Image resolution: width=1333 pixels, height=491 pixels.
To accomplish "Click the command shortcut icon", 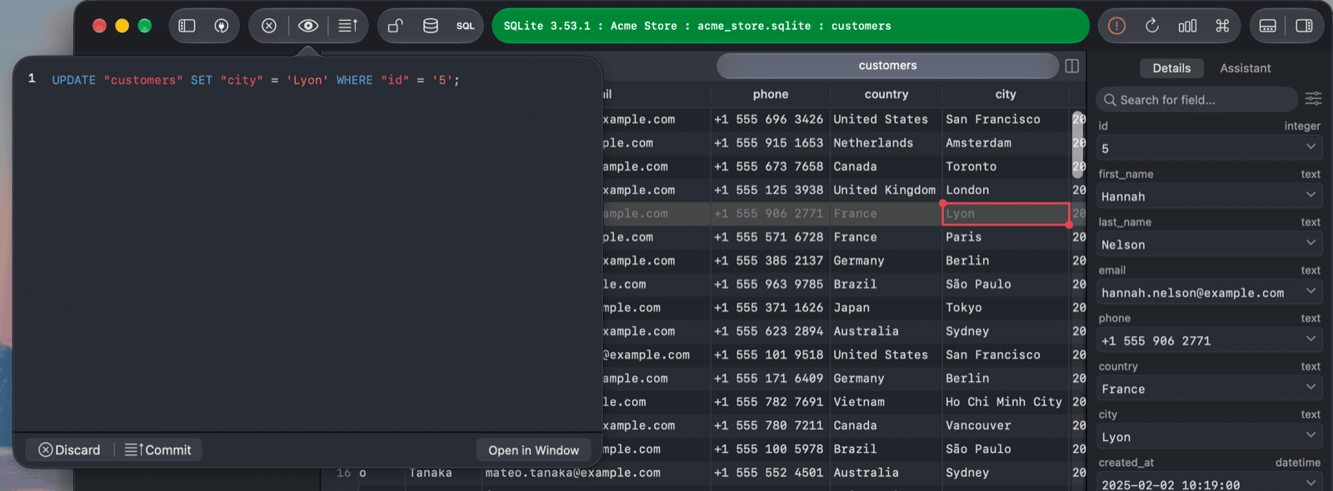I will click(1223, 26).
